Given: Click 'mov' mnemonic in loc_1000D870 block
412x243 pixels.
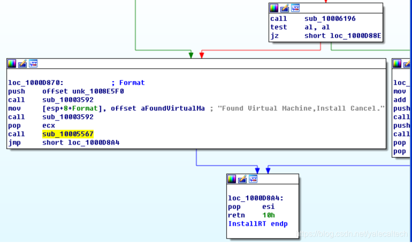Looking at the screenshot, I should click(14, 109).
